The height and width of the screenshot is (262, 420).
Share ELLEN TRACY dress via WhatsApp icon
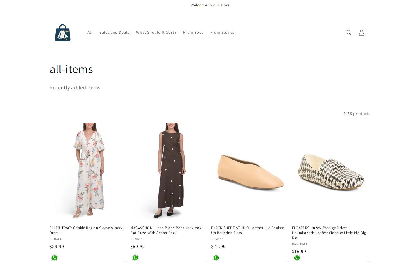55,258
